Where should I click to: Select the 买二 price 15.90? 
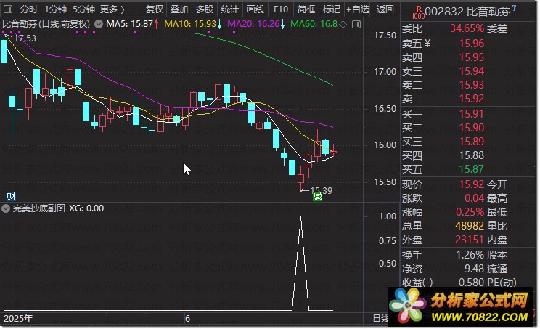click(472, 128)
